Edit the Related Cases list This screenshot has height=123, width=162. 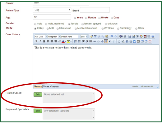38,94
